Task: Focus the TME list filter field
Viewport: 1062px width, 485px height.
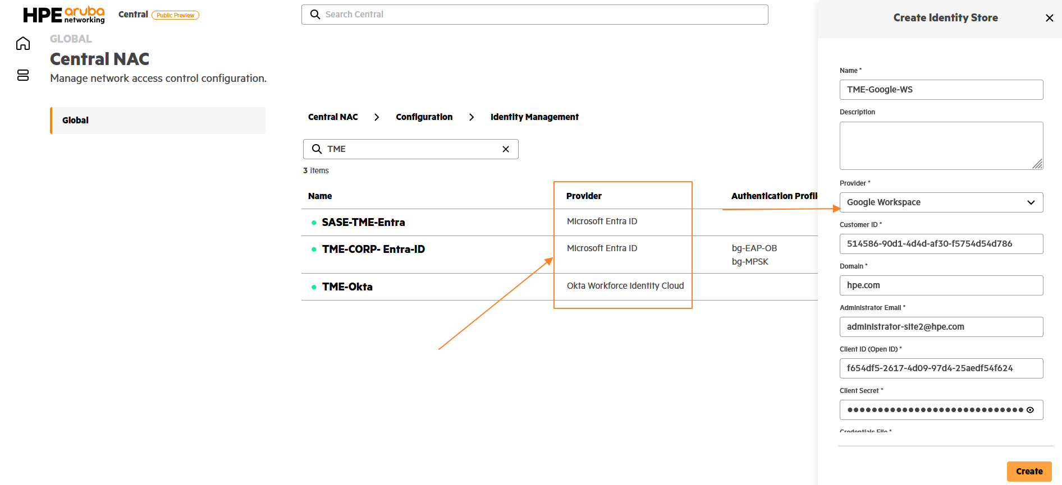Action: tap(411, 149)
